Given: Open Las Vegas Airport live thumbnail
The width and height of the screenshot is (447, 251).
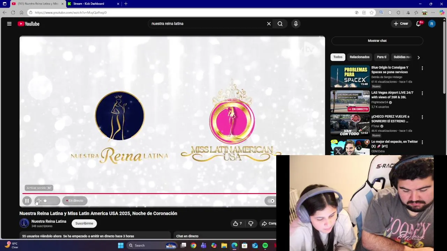Looking at the screenshot, I should pos(350,101).
